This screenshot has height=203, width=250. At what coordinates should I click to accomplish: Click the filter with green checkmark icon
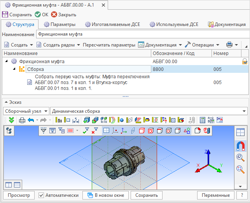coord(86,131)
